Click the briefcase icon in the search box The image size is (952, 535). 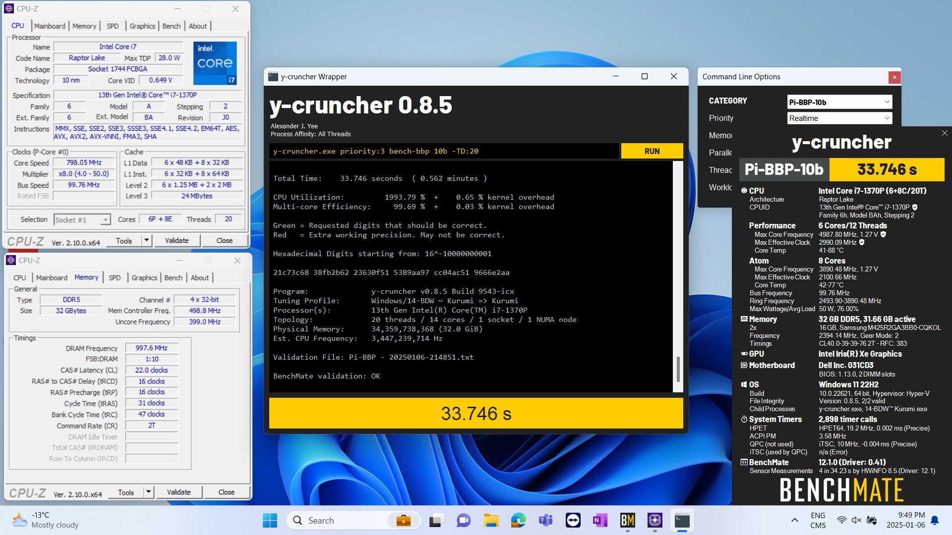(x=403, y=520)
